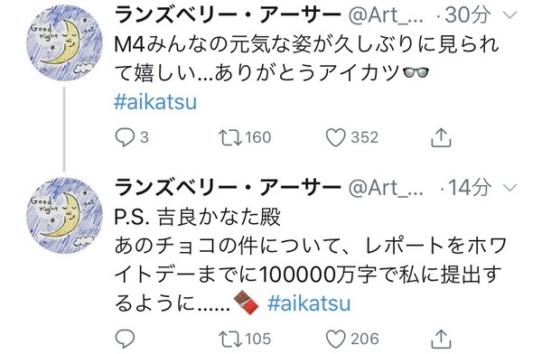Like the first tweet with 352 likes
The image size is (542, 354).
tap(336, 137)
